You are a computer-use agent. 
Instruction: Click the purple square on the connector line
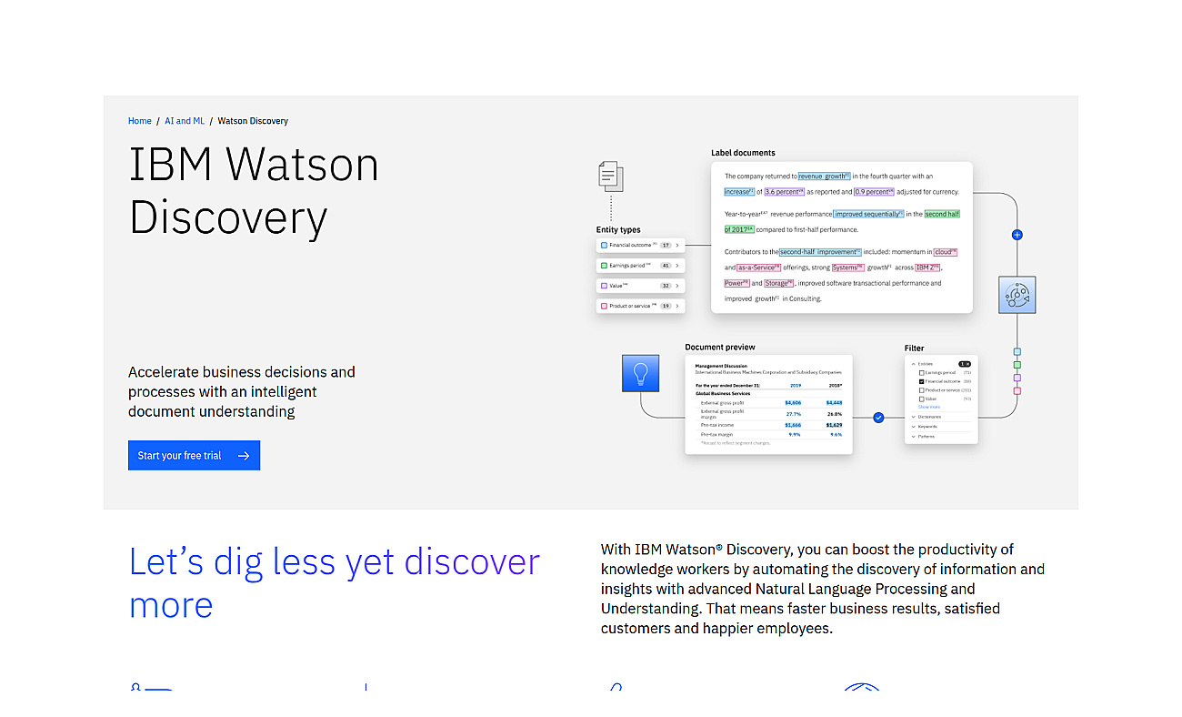coord(1017,378)
